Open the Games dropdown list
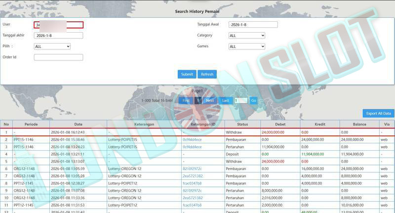Screen dimensions: 395x213 click(x=247, y=46)
